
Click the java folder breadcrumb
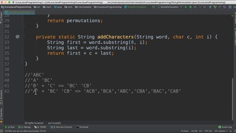[x=58, y=7]
